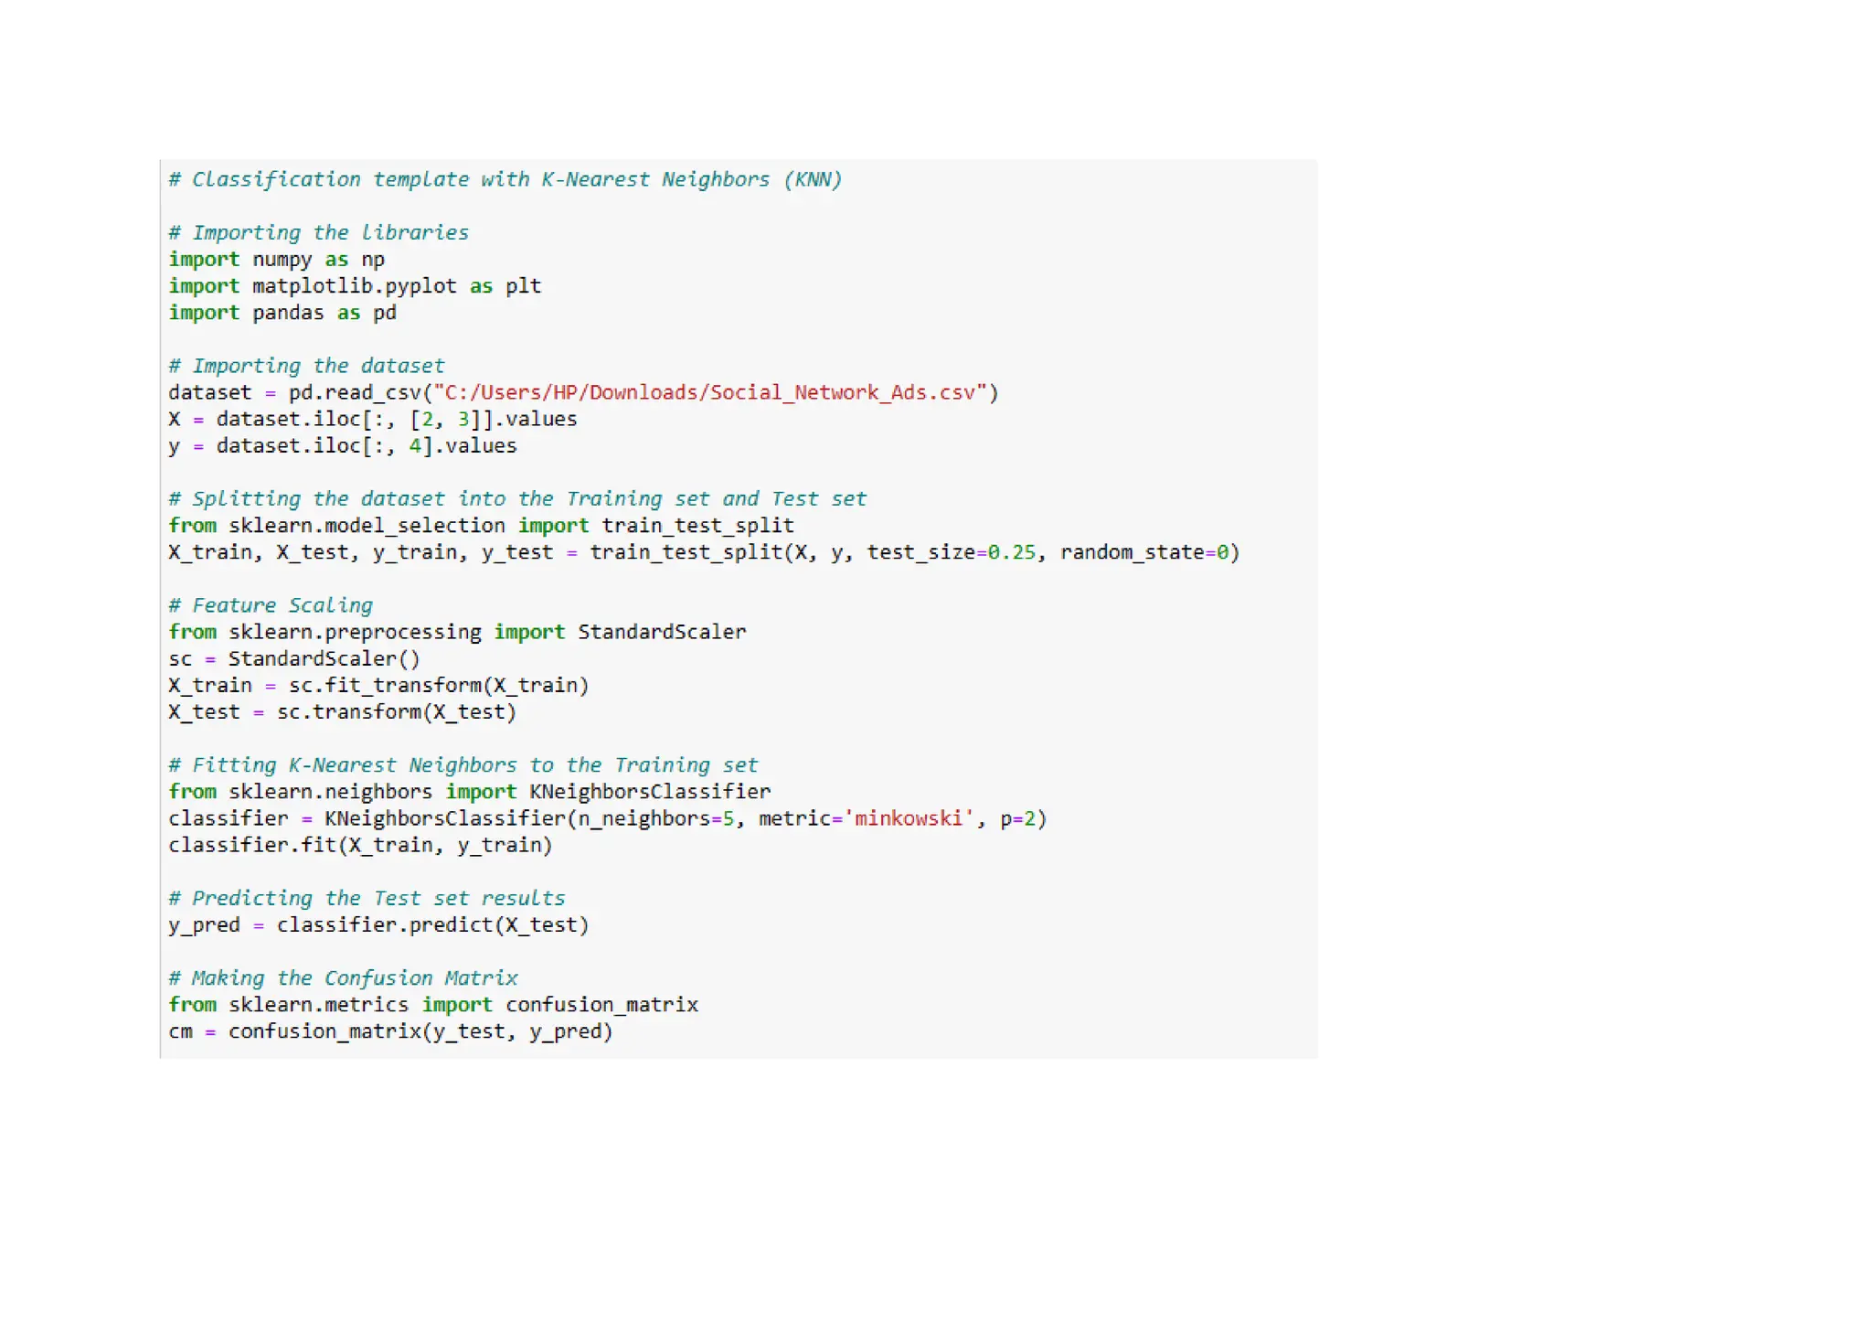1872x1324 pixels.
Task: Click the 'Importing the dataset' comment
Action: pyautogui.click(x=306, y=367)
